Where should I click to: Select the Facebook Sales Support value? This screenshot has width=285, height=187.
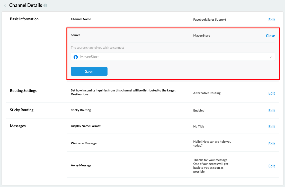pyautogui.click(x=210, y=20)
